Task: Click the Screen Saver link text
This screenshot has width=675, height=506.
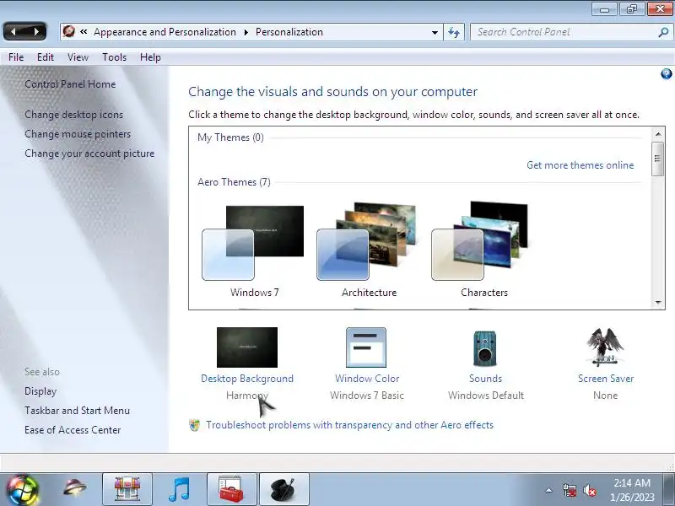Action: tap(606, 379)
